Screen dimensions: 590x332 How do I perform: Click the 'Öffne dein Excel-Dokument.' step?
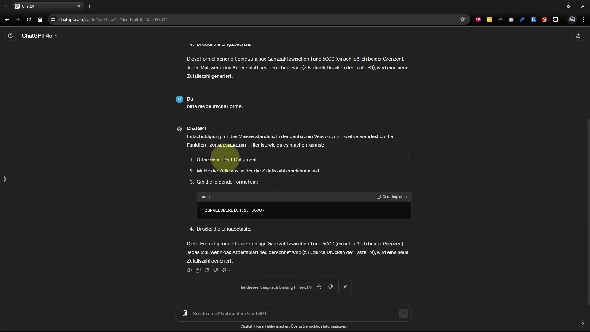click(227, 160)
